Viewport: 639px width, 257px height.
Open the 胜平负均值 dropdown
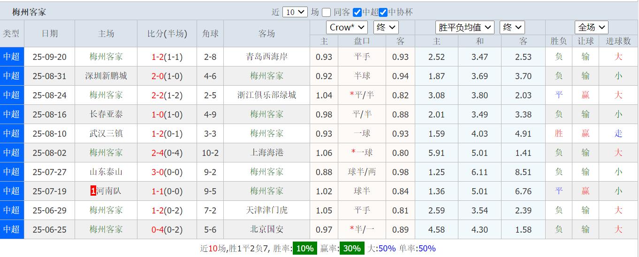464,28
